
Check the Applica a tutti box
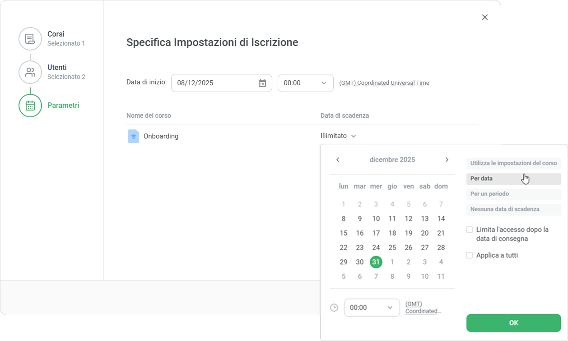470,255
